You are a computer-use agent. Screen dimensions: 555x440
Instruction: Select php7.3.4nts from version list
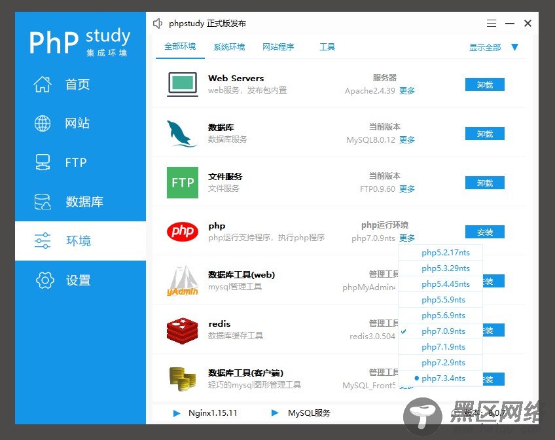(440, 378)
